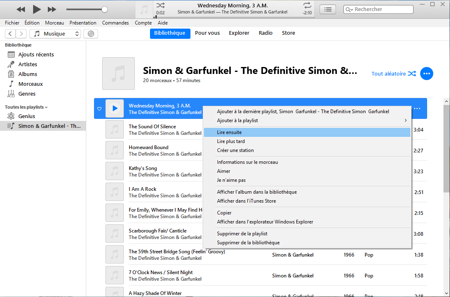The height and width of the screenshot is (297, 450).
Task: Choose Je n'aime pas in context menu
Action: (x=307, y=180)
